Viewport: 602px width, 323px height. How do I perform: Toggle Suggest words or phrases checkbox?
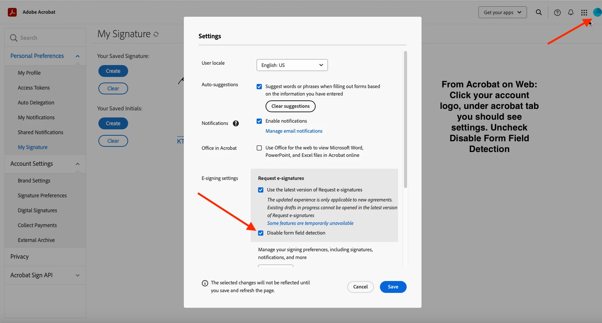click(x=259, y=87)
